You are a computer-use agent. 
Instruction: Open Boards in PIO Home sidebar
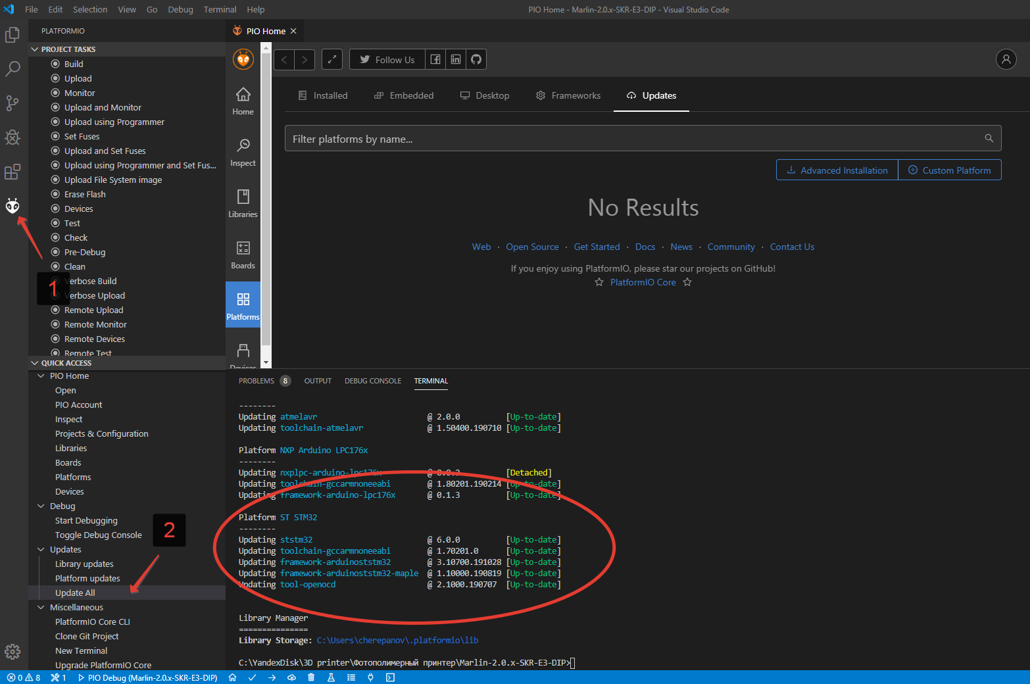pos(243,256)
